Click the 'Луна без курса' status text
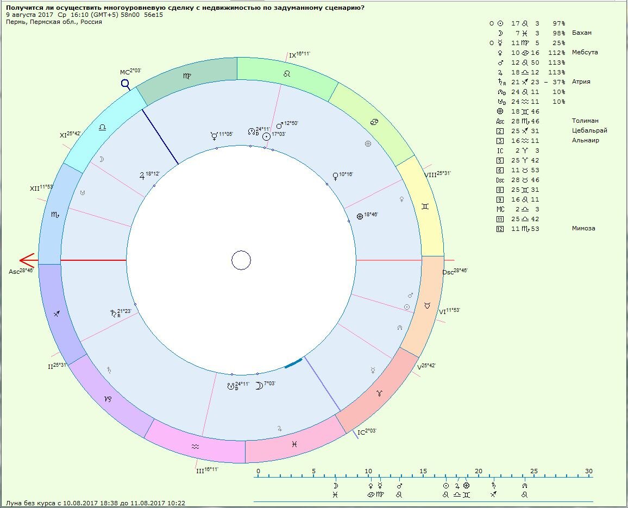628x508 pixels. (x=95, y=503)
